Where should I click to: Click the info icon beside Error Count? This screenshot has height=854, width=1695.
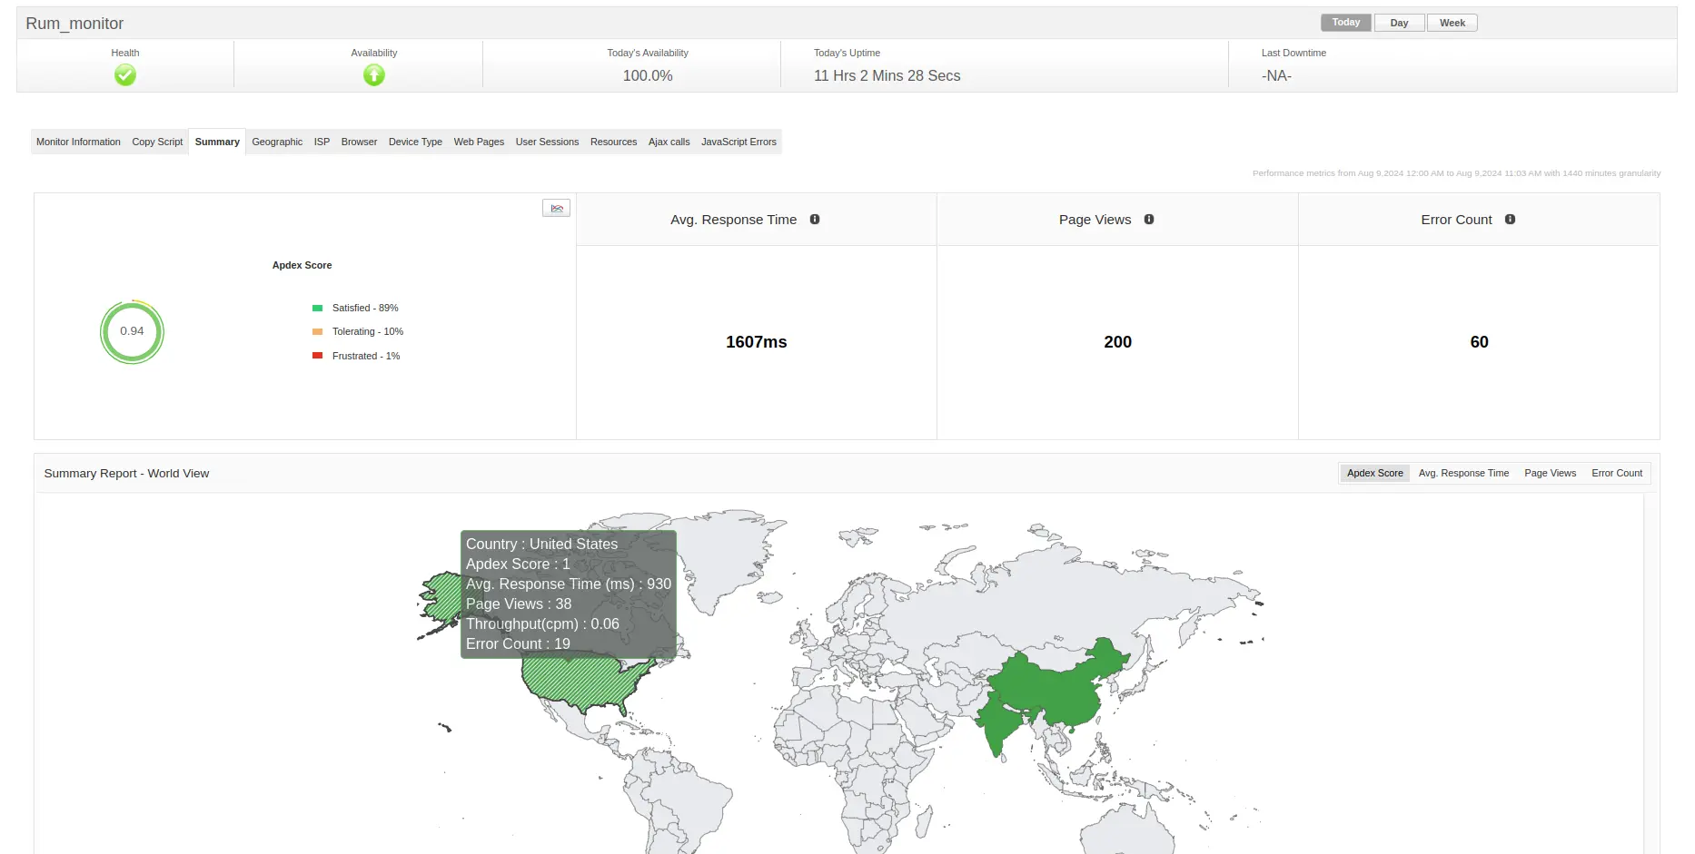1511,219
